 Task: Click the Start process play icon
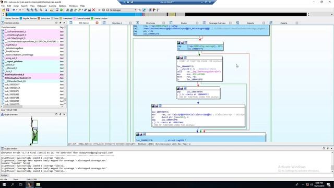pyautogui.click(x=99, y=10)
